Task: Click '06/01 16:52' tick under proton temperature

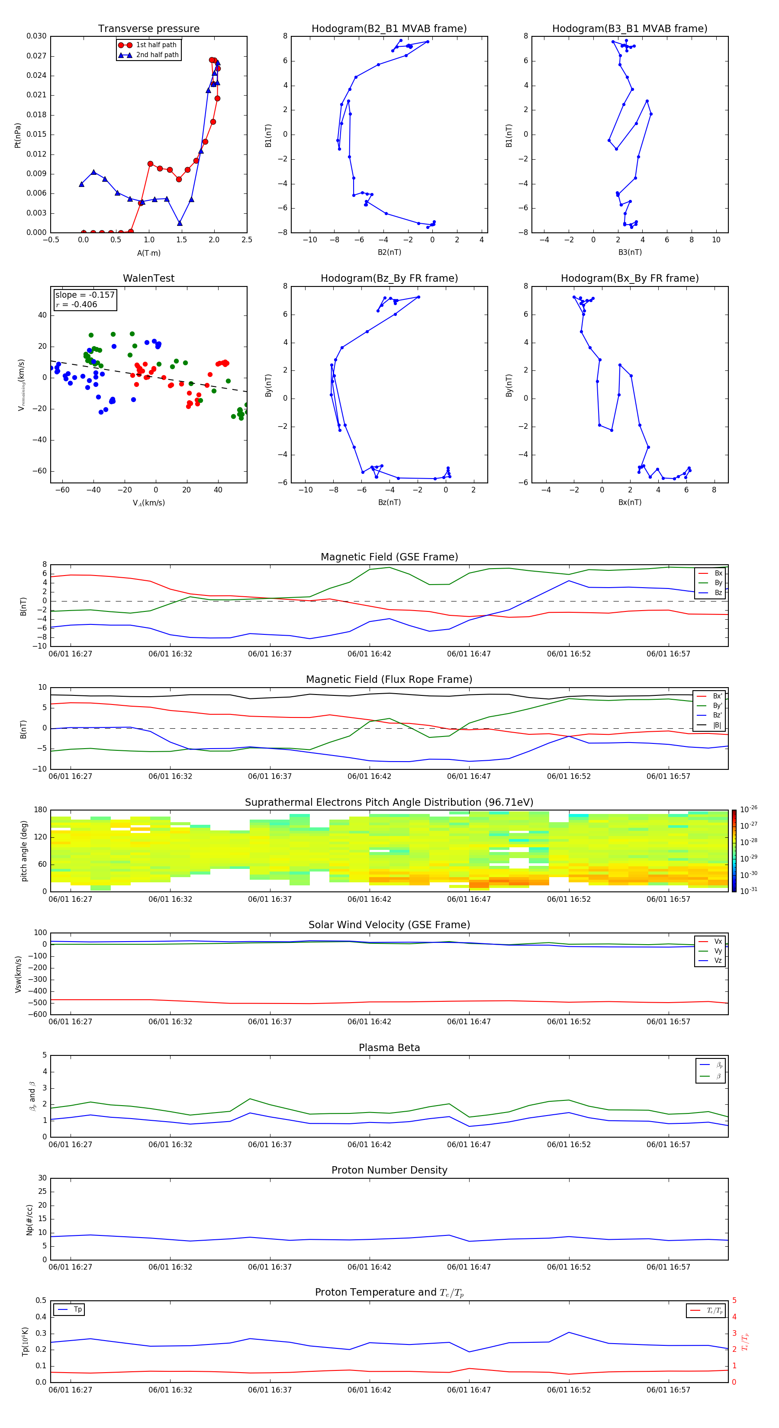Action: tap(569, 1390)
